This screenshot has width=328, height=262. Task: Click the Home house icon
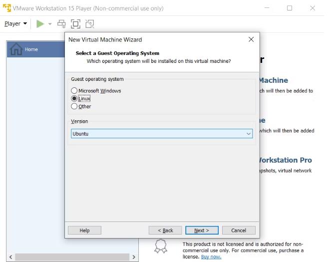click(16, 49)
